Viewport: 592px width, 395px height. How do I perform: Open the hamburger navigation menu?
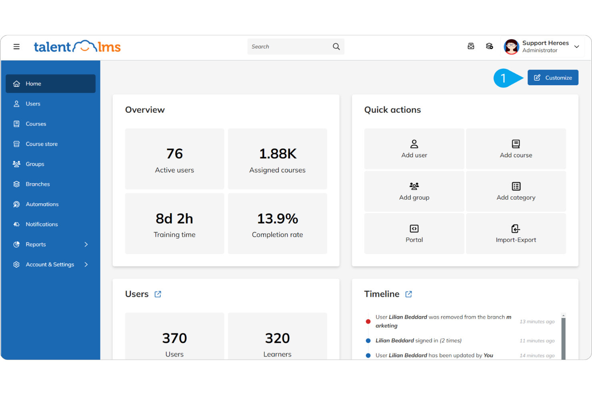[16, 46]
